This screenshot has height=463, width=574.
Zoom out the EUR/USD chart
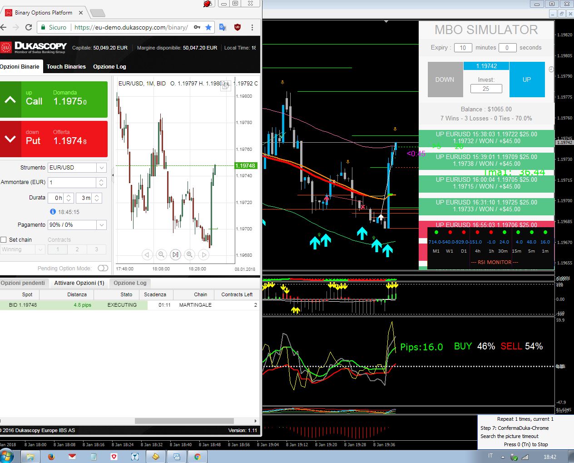point(161,255)
